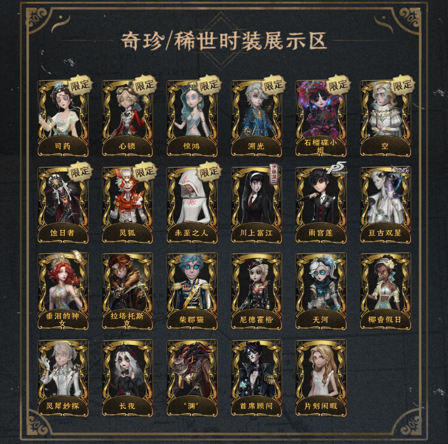This screenshot has height=444, width=448.
Task: Click the 限定 badge on 灵狐 card
Action: [144, 172]
